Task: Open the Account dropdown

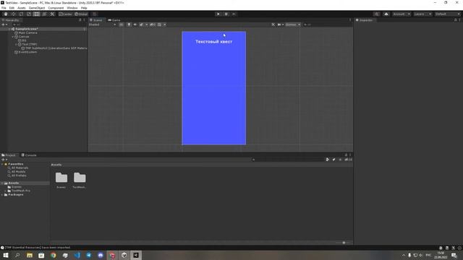Action: (x=402, y=14)
